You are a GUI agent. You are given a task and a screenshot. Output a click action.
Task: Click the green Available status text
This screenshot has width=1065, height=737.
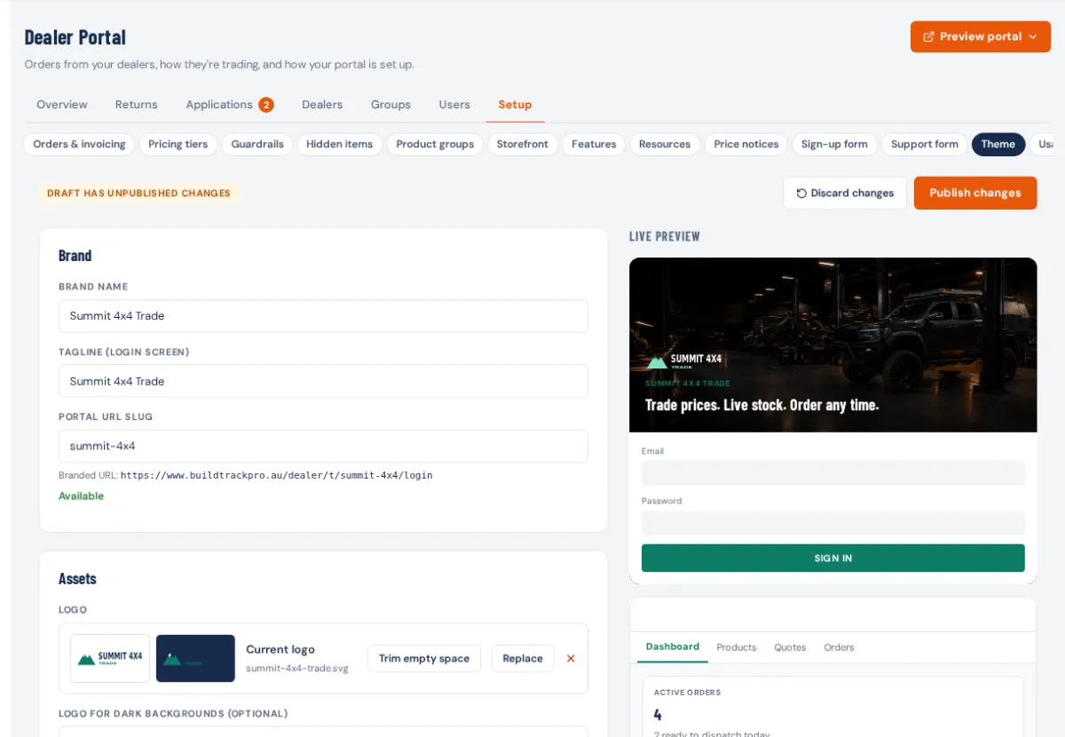(x=81, y=495)
